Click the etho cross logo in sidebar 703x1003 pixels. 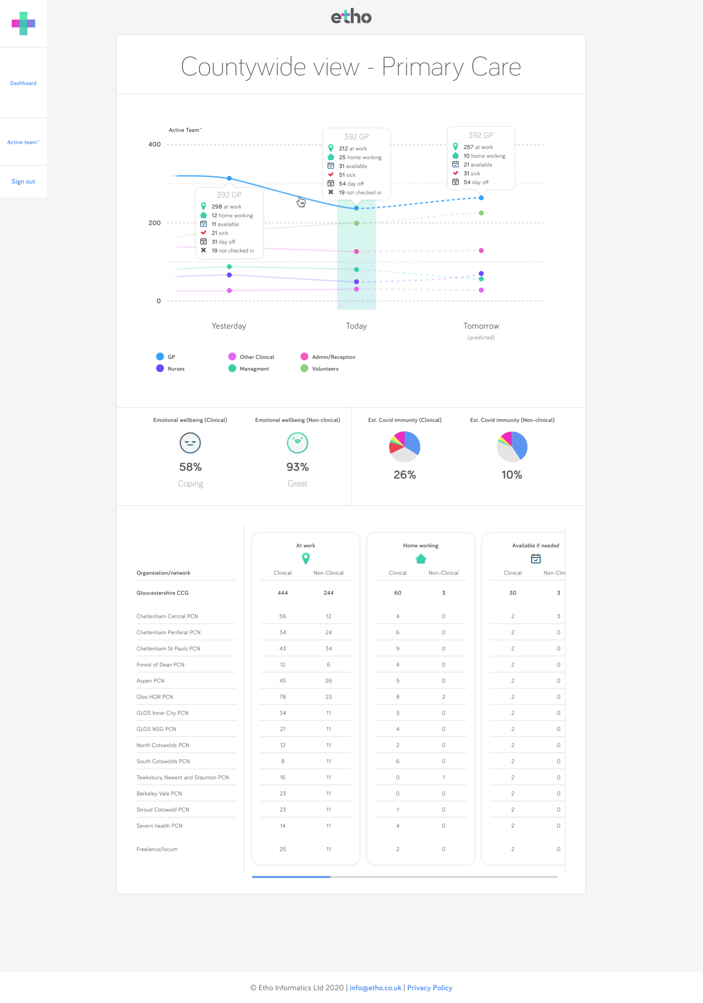(23, 23)
